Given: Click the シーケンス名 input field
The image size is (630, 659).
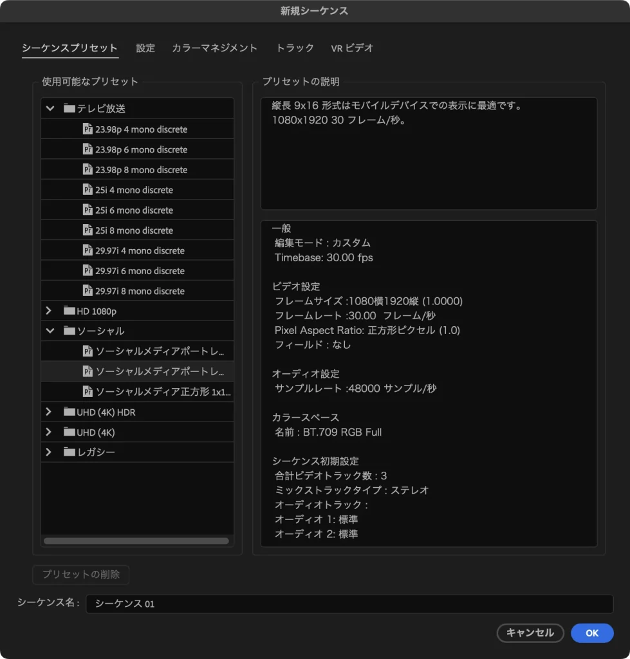Looking at the screenshot, I should pos(349,604).
